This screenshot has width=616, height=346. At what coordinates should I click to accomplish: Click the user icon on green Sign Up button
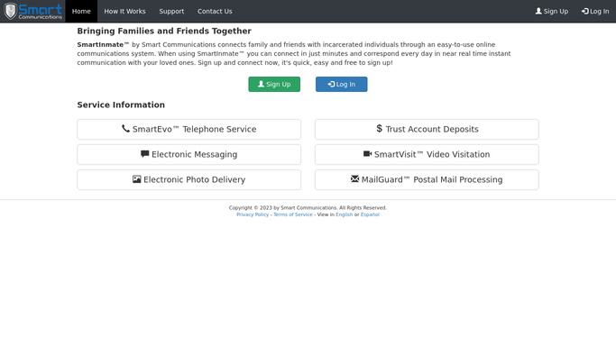click(261, 84)
